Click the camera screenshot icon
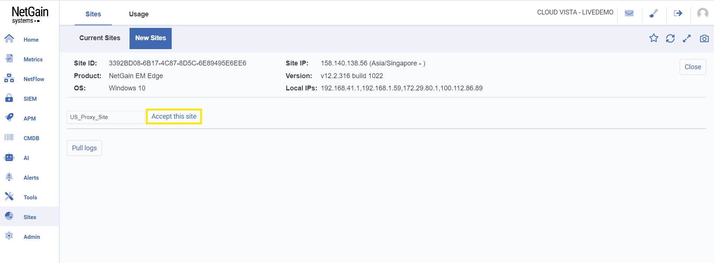Viewport: 714px width, 263px height. pyautogui.click(x=704, y=38)
